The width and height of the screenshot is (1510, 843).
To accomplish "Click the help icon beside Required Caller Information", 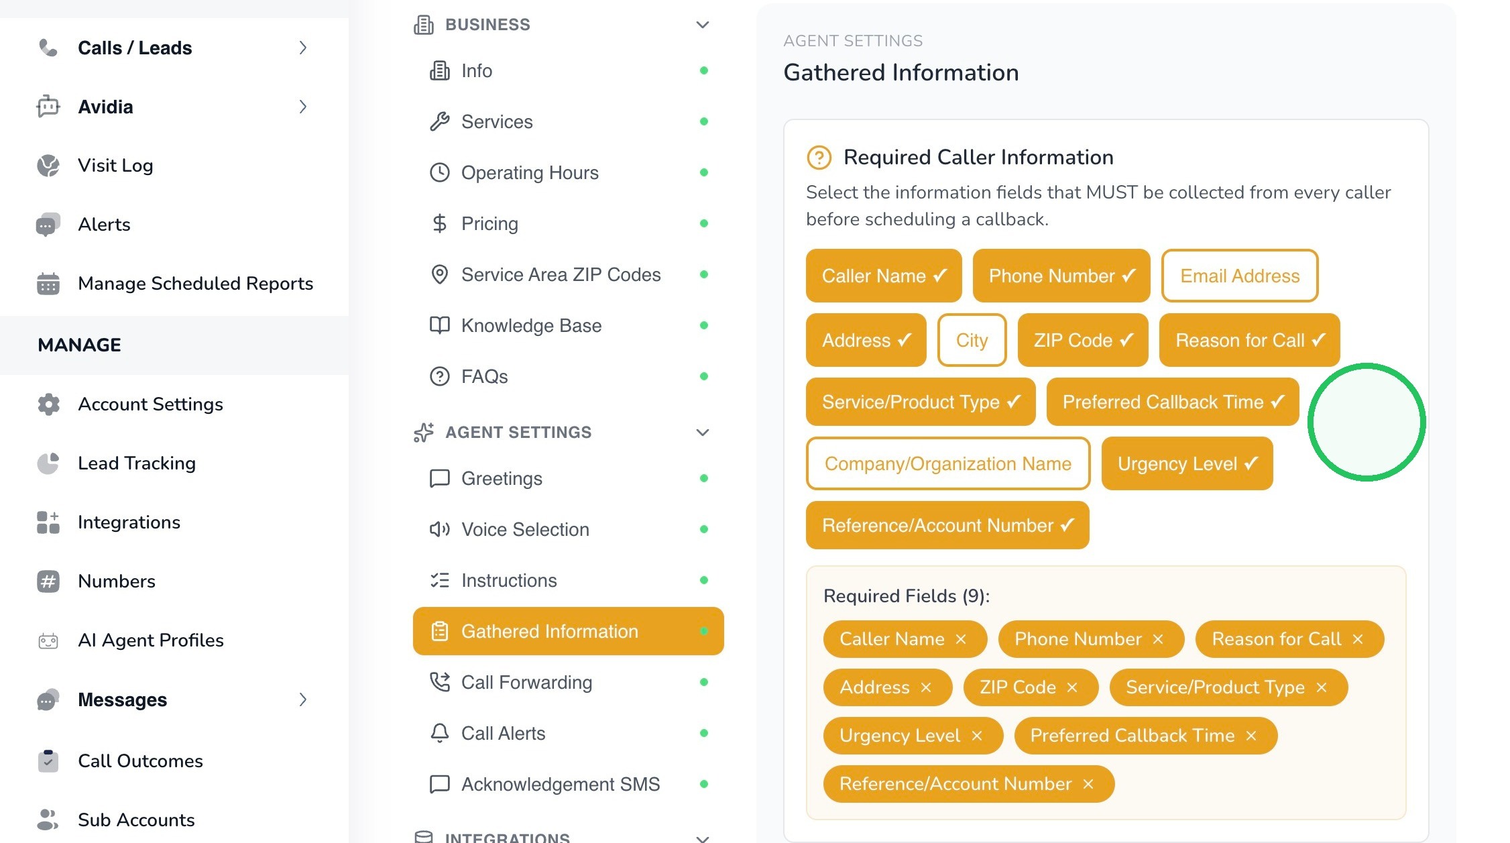I will 819,158.
